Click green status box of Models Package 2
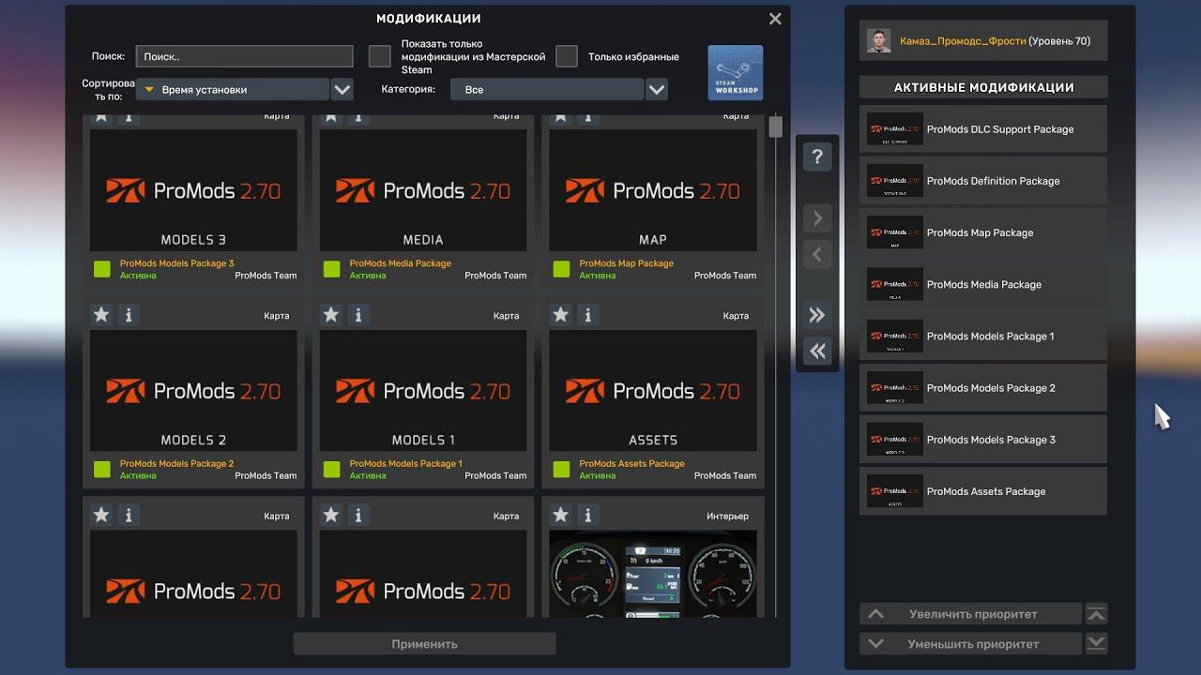 pos(102,470)
